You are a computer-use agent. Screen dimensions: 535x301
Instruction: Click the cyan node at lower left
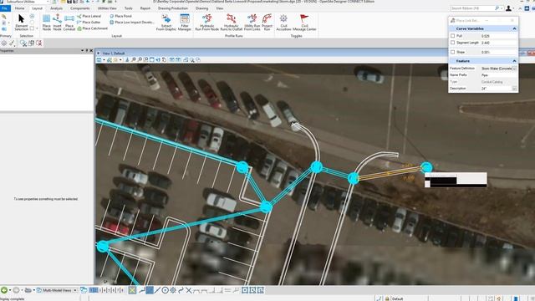(x=103, y=247)
